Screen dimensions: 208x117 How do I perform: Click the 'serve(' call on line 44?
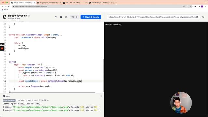[x=12, y=62]
